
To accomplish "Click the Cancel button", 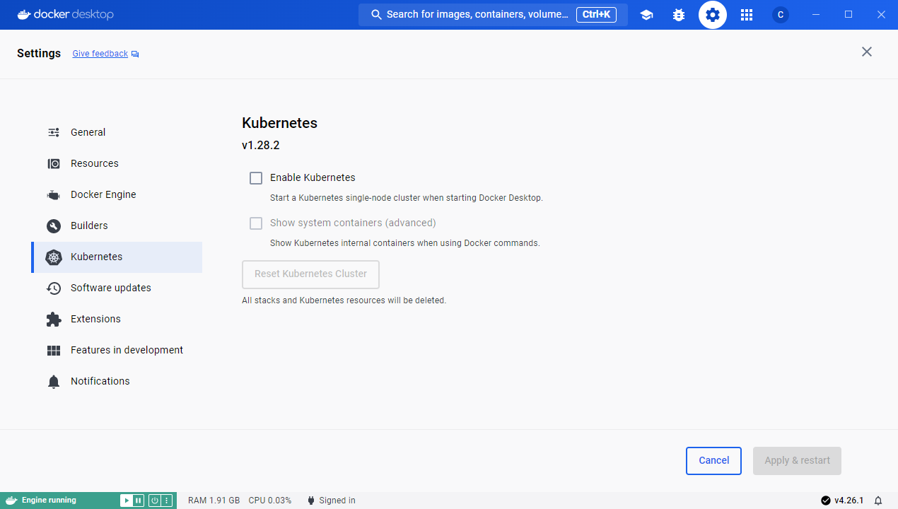I will coord(713,460).
